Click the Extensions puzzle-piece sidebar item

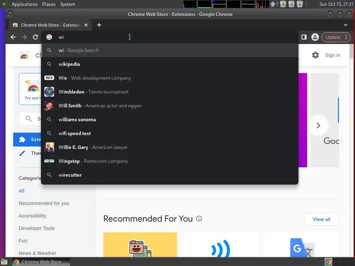pyautogui.click(x=27, y=139)
